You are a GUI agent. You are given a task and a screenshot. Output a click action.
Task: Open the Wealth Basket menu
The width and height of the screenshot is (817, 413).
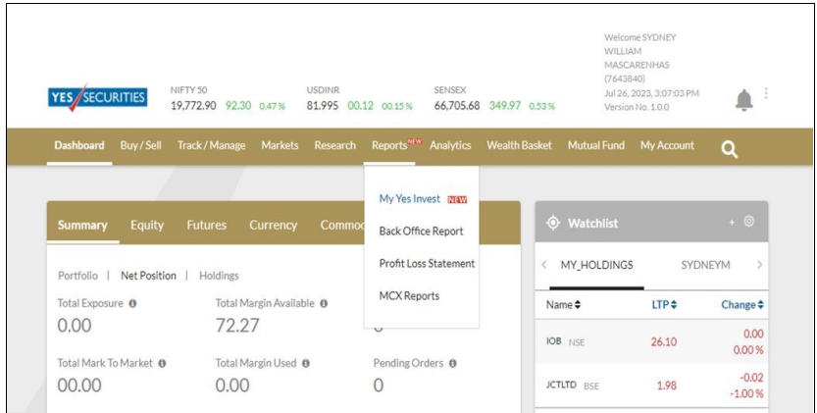click(519, 145)
